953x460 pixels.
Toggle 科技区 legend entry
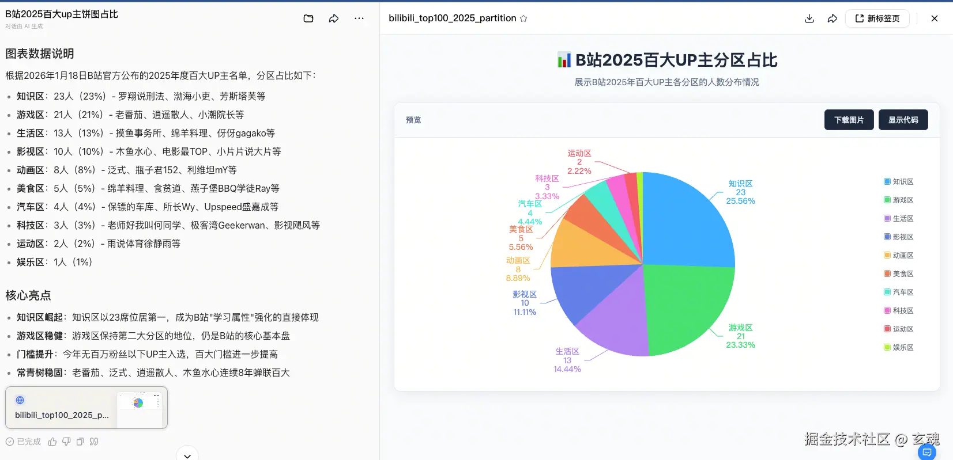(899, 311)
